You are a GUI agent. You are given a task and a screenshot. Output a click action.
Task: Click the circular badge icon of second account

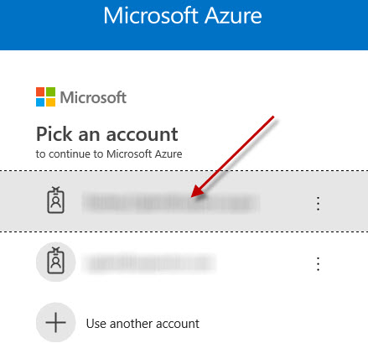[x=55, y=262]
